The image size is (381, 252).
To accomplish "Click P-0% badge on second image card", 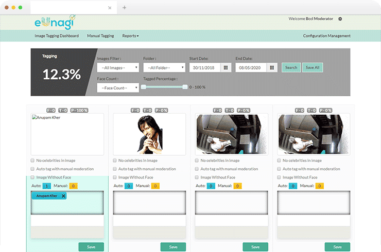I will (x=161, y=111).
